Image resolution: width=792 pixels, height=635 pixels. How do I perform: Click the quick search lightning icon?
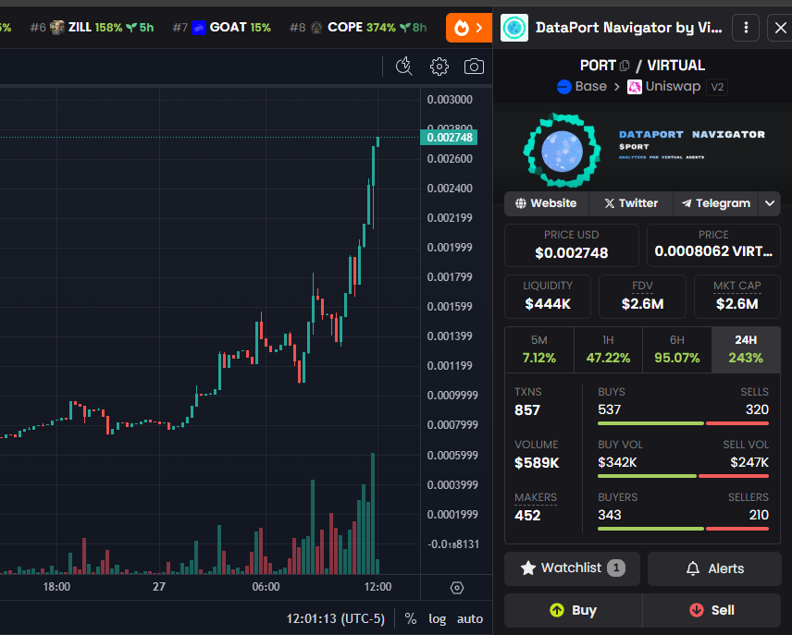point(404,67)
